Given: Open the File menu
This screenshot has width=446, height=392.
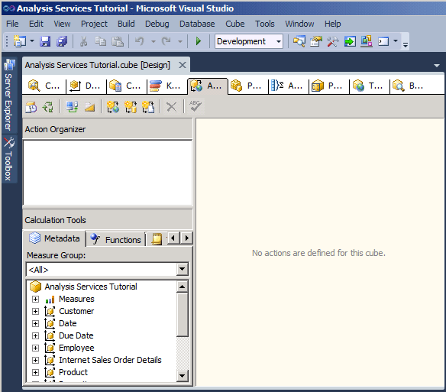Looking at the screenshot, I should click(12, 24).
